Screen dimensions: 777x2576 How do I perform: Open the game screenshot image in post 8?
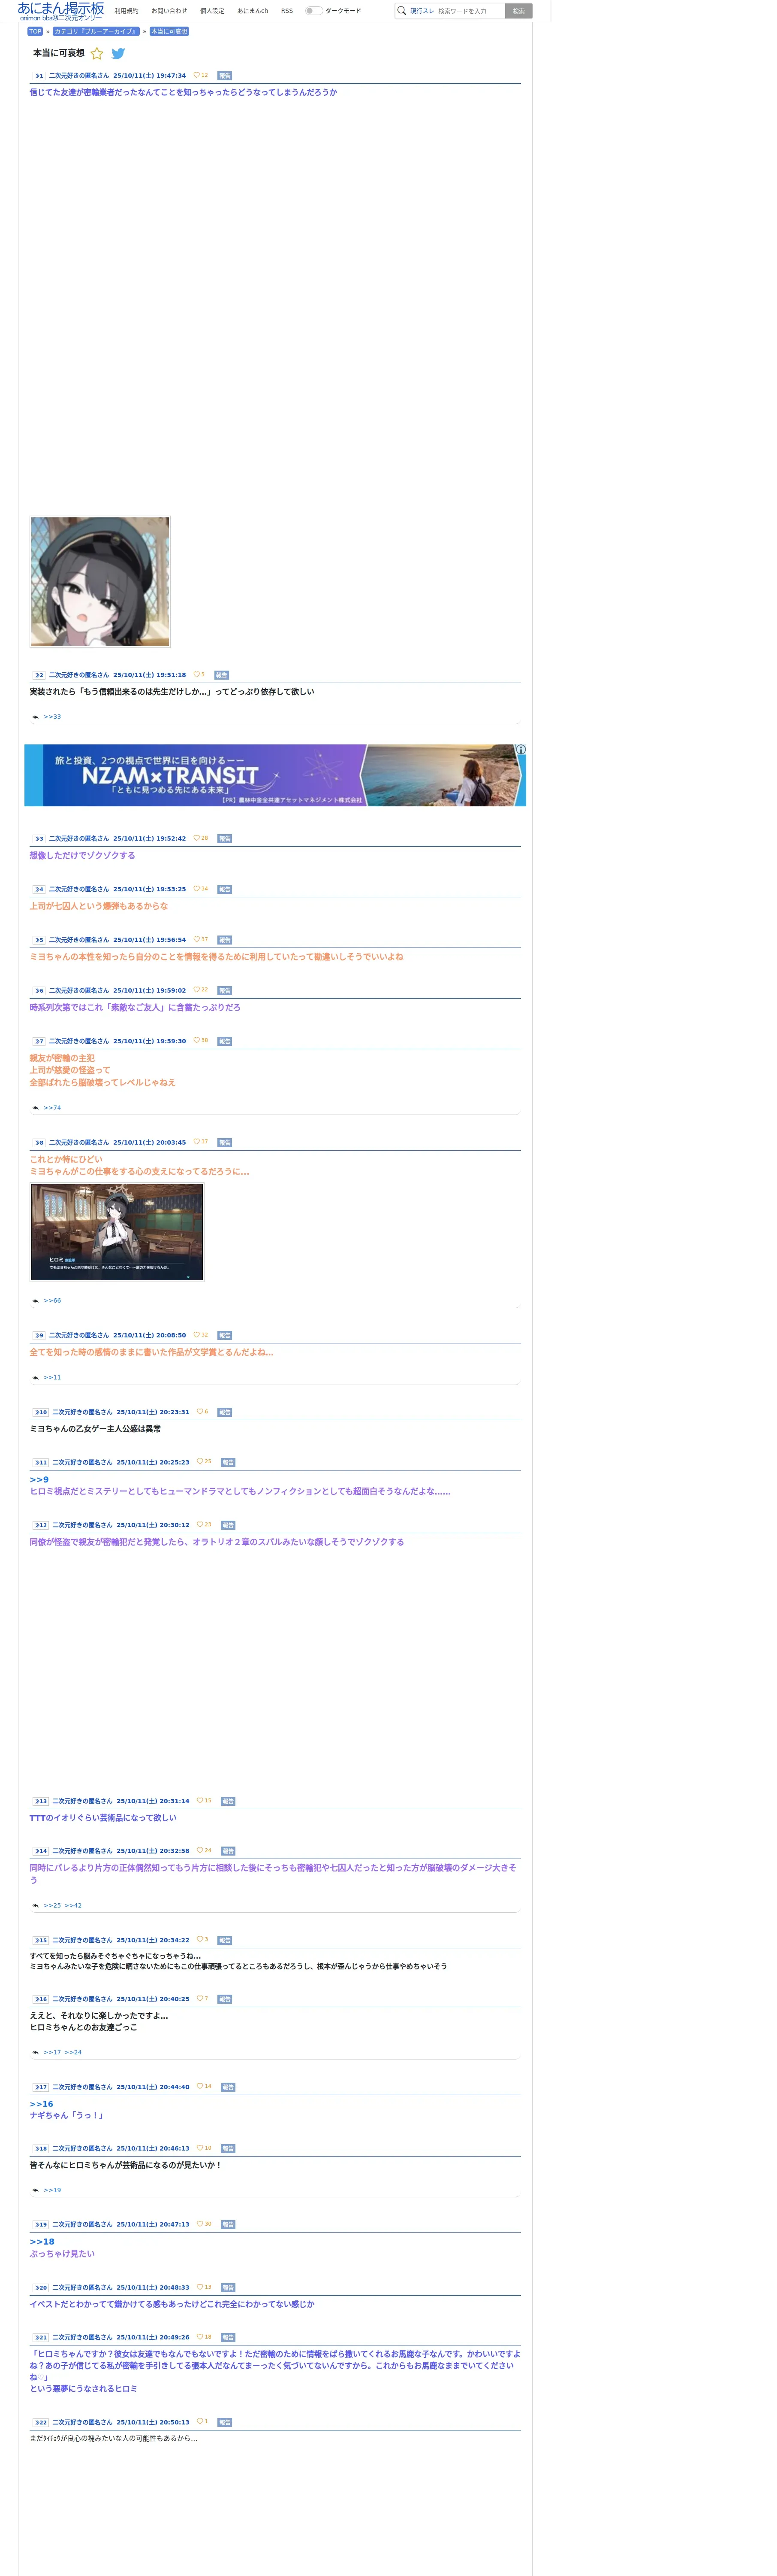click(117, 1232)
